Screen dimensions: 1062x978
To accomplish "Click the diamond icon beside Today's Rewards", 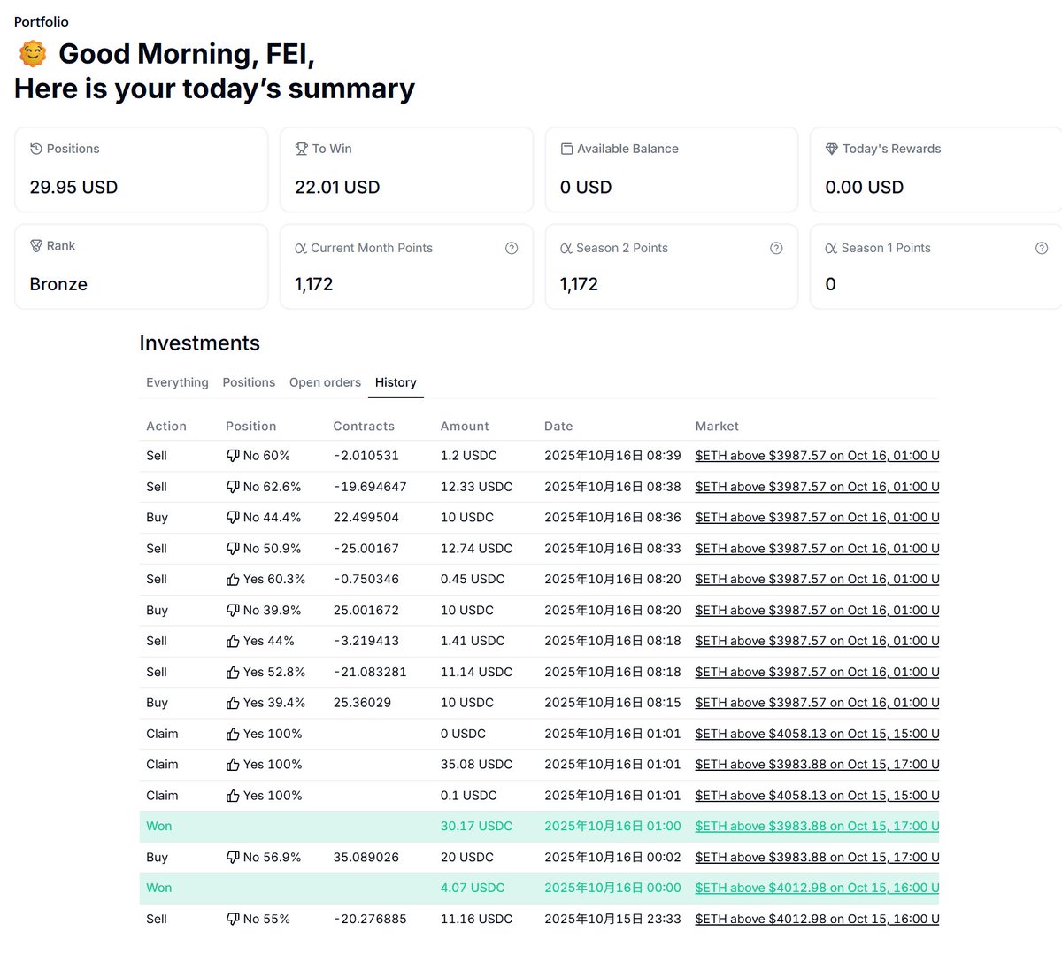I will (x=831, y=149).
